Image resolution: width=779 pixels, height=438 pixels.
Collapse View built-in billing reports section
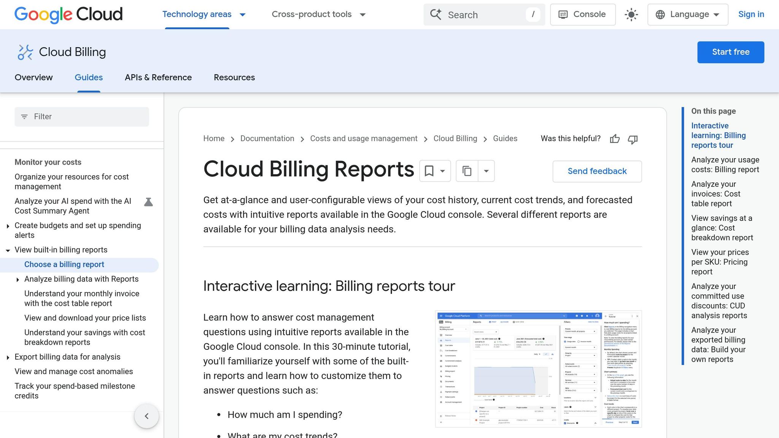(8, 251)
